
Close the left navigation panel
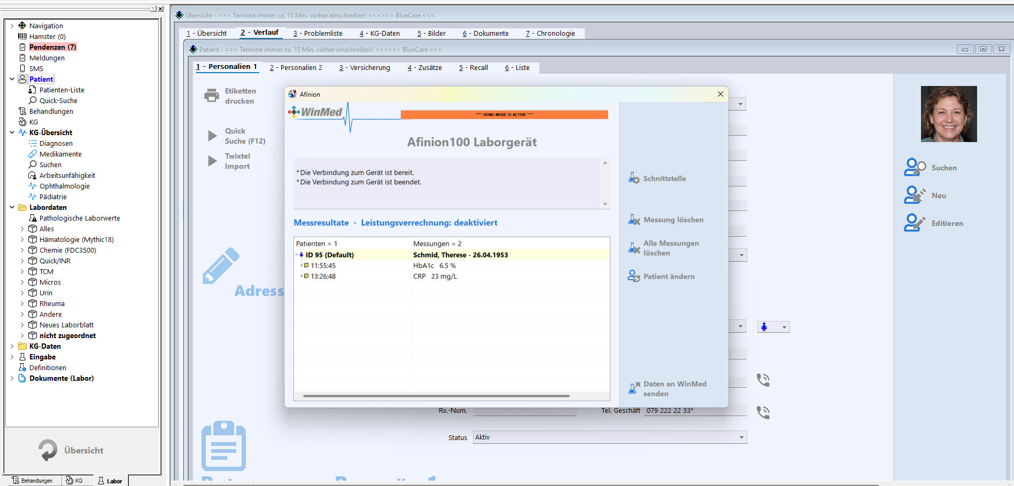click(160, 9)
